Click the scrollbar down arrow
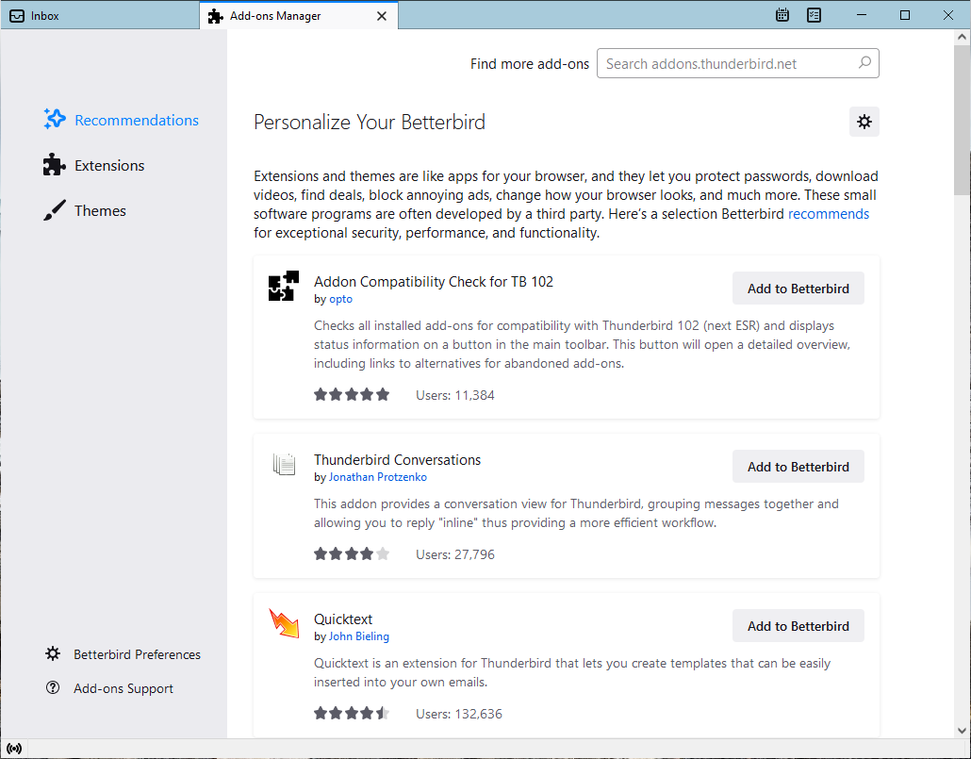971x759 pixels. [962, 731]
